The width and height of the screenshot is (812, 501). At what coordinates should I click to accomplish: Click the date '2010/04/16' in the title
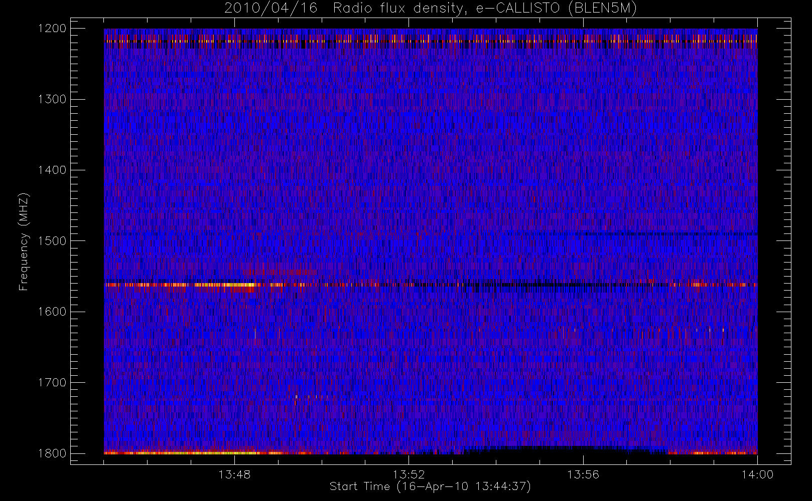(x=271, y=9)
